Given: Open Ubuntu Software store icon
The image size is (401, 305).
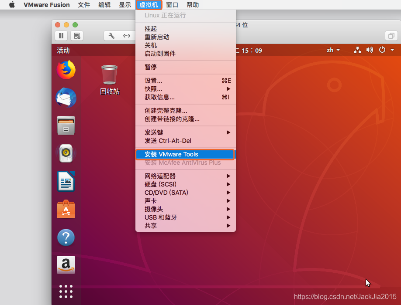Looking at the screenshot, I should pos(66,209).
